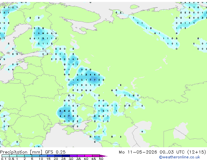The height and width of the screenshot is (160, 207).
Task: Select the 40 to 45 mm magenta swatch
Action: pyautogui.click(x=88, y=156)
